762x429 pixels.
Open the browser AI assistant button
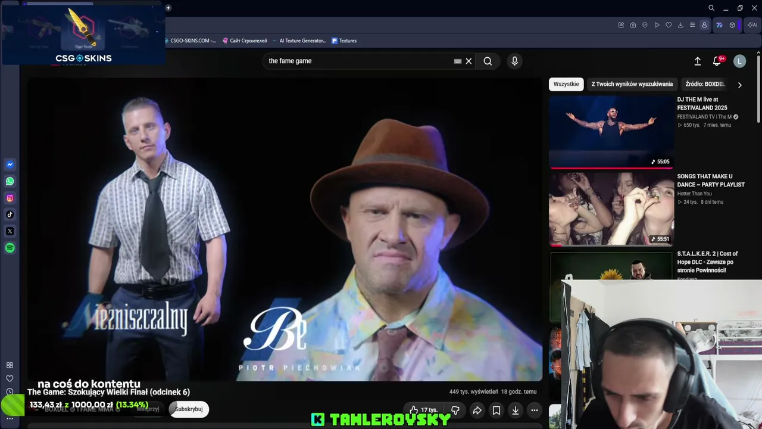pyautogui.click(x=752, y=25)
